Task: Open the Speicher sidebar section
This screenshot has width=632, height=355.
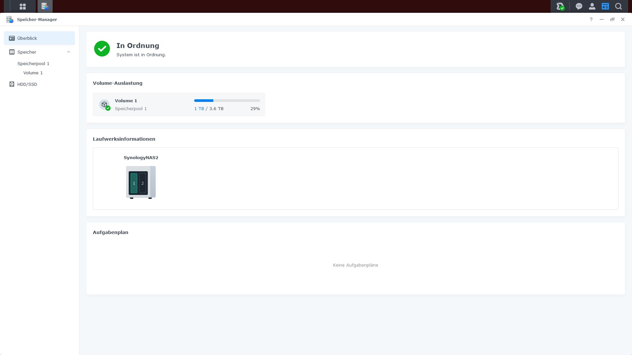Action: (27, 52)
